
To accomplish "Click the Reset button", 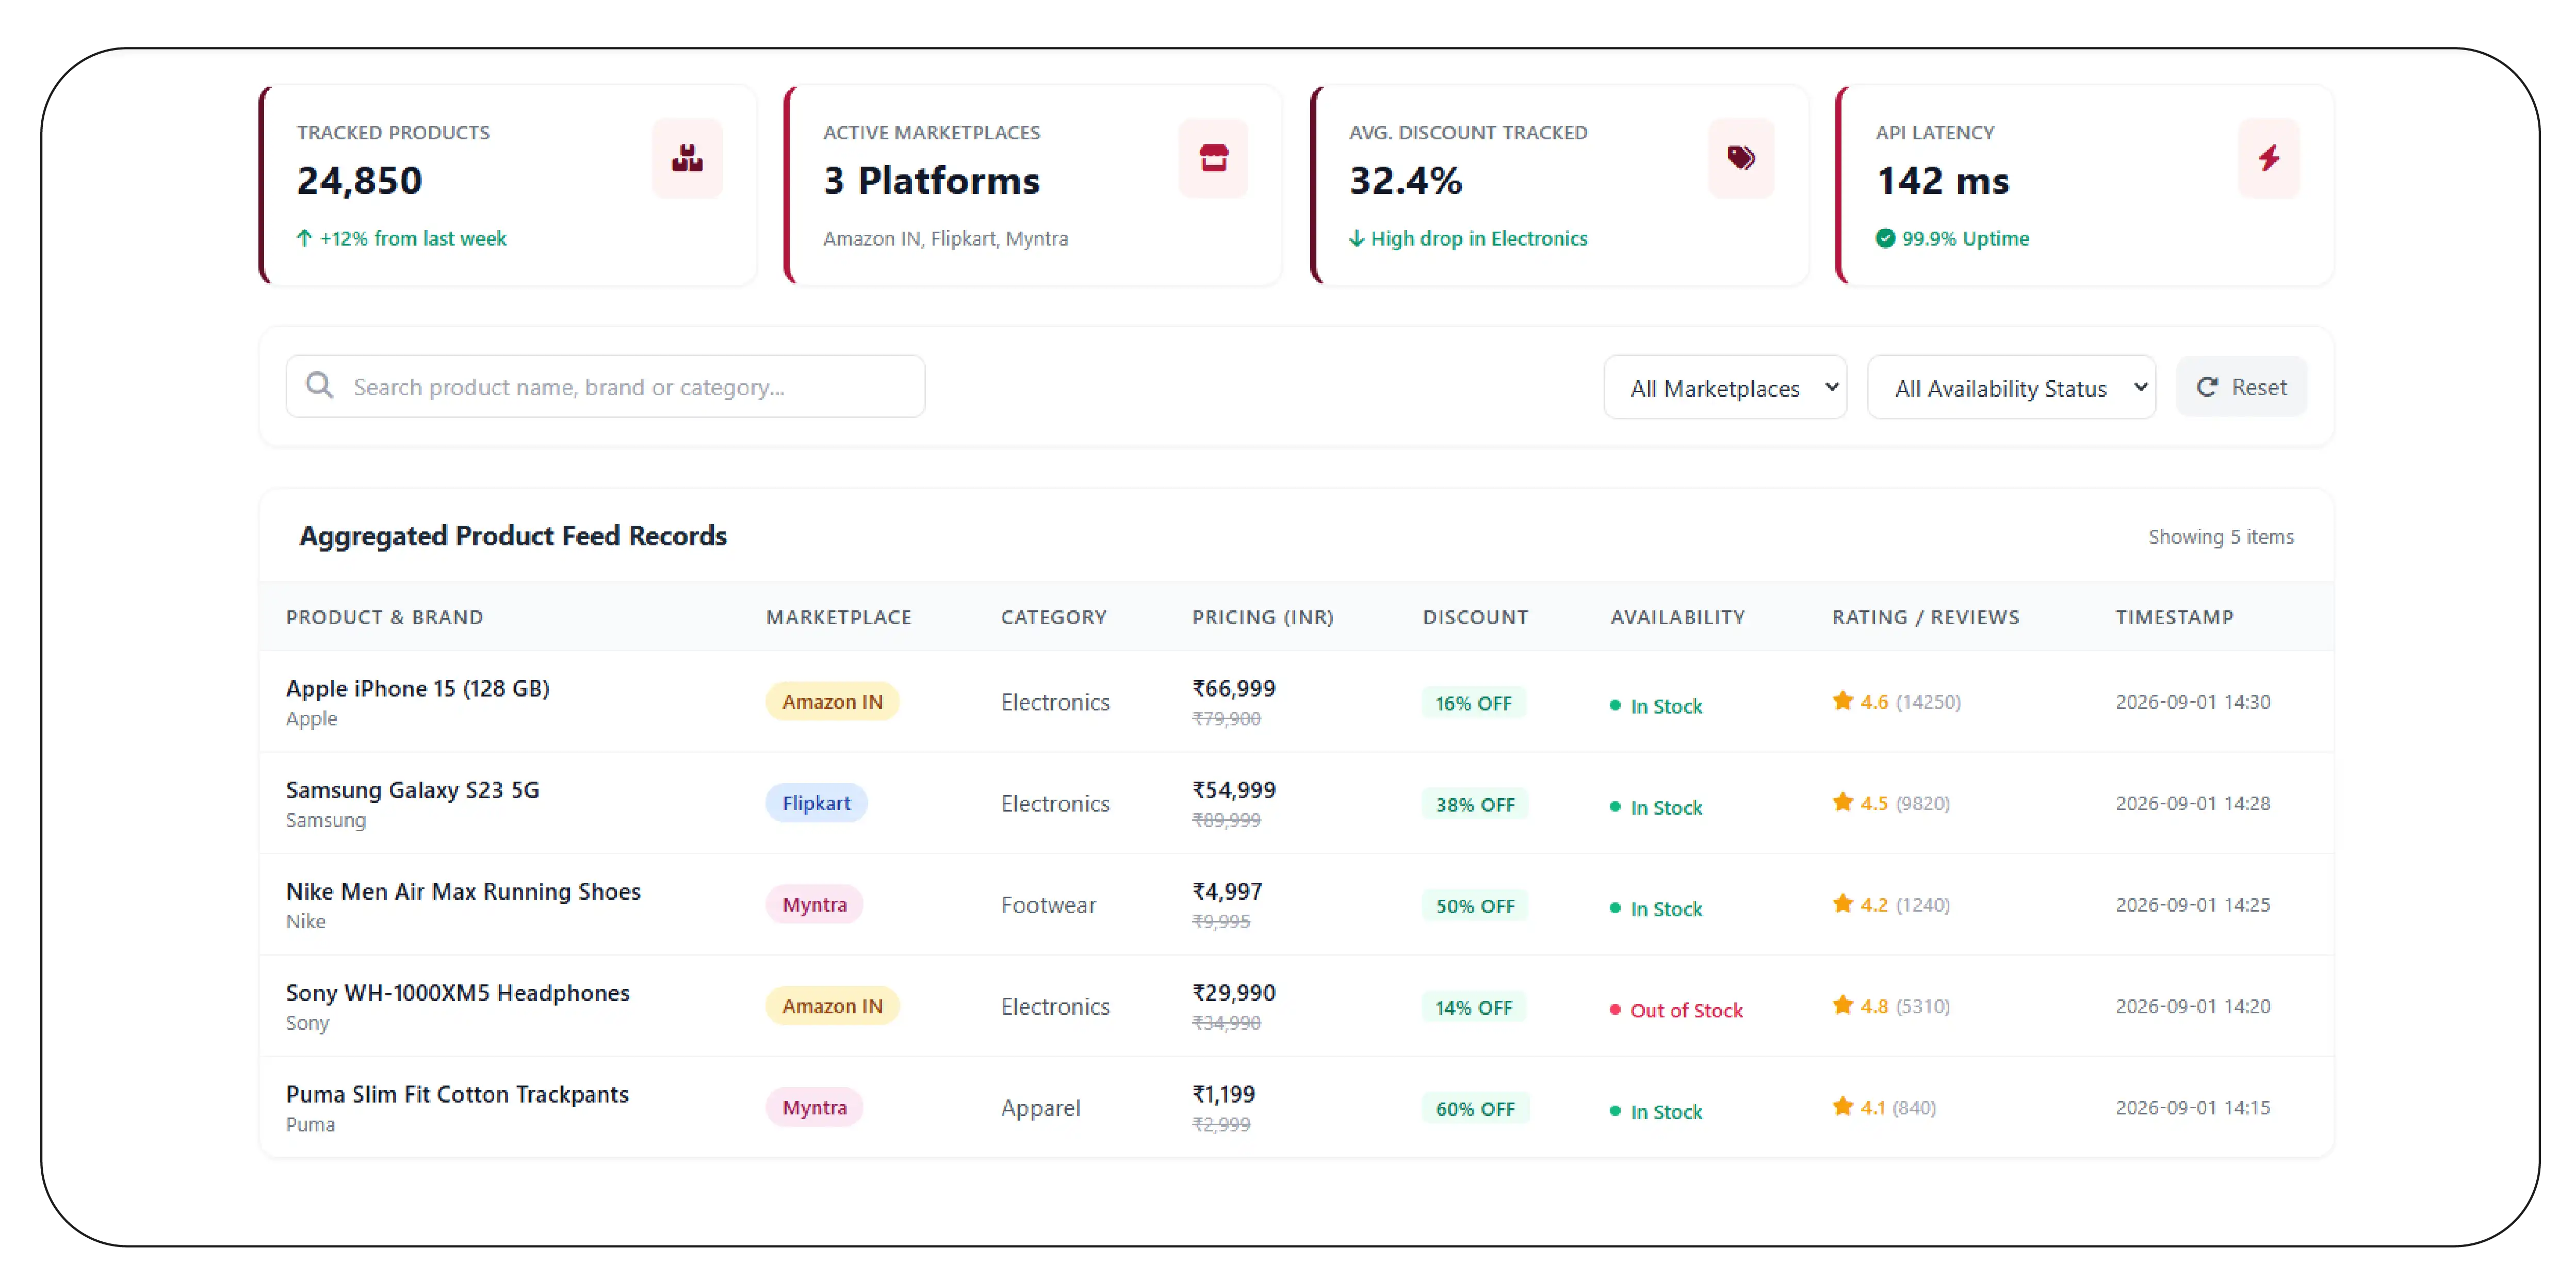I will click(x=2241, y=387).
